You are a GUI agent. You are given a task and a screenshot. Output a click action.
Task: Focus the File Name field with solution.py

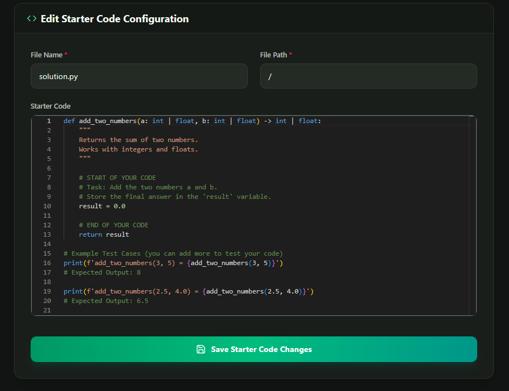pos(140,76)
